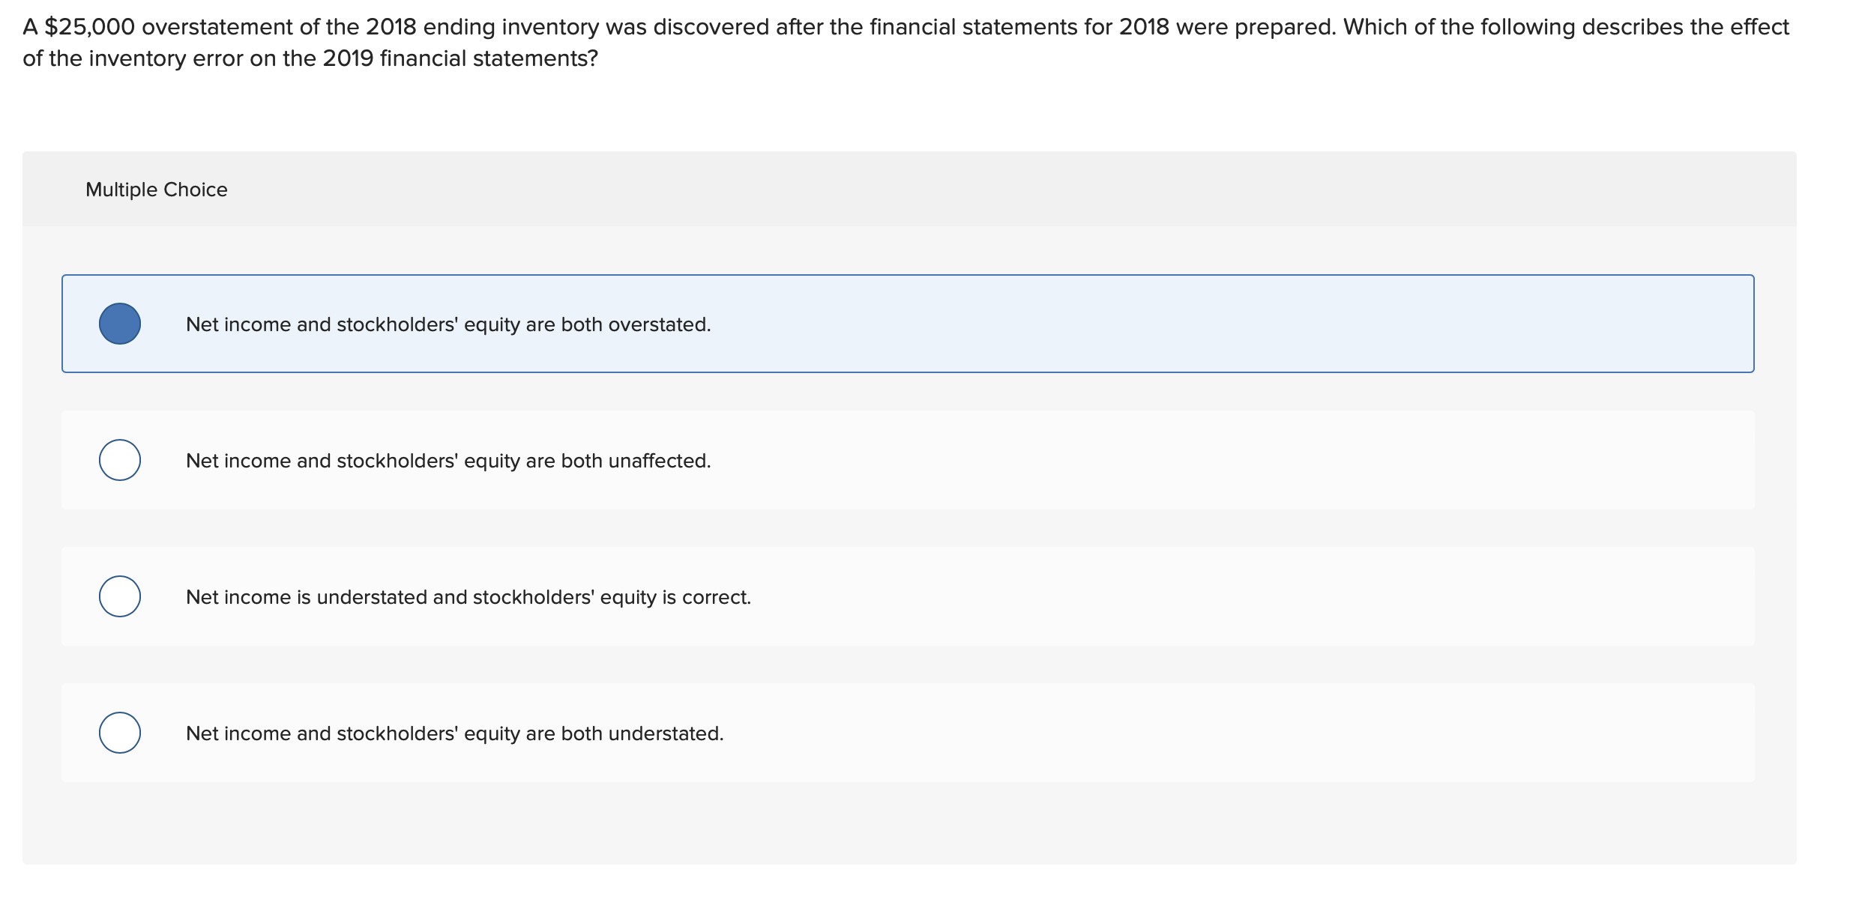Select radio button for 'net income is understated' answer
The image size is (1874, 920).
(x=120, y=596)
